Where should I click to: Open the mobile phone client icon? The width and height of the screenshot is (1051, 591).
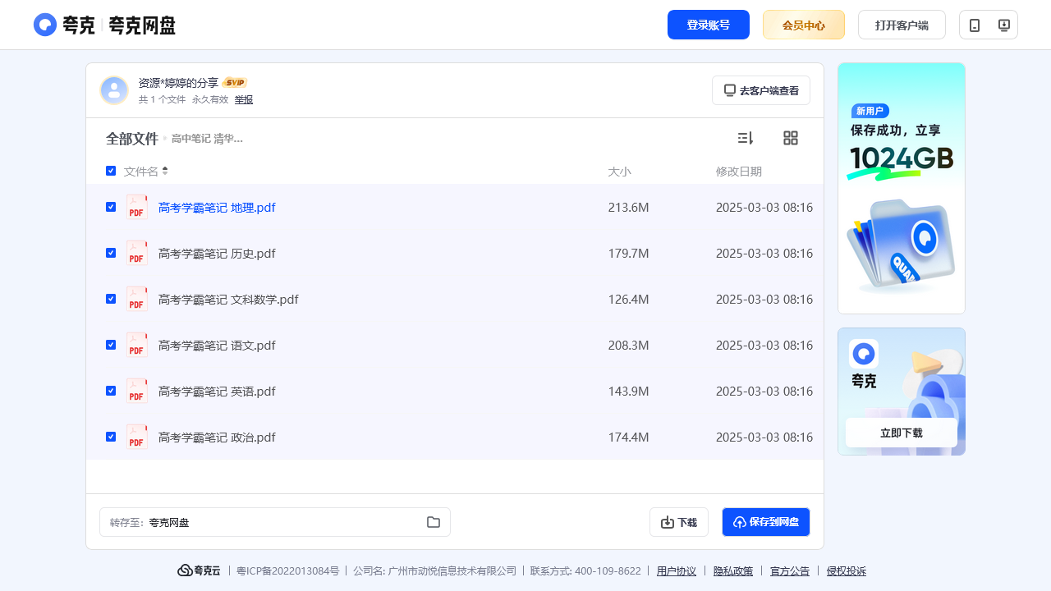click(x=975, y=25)
